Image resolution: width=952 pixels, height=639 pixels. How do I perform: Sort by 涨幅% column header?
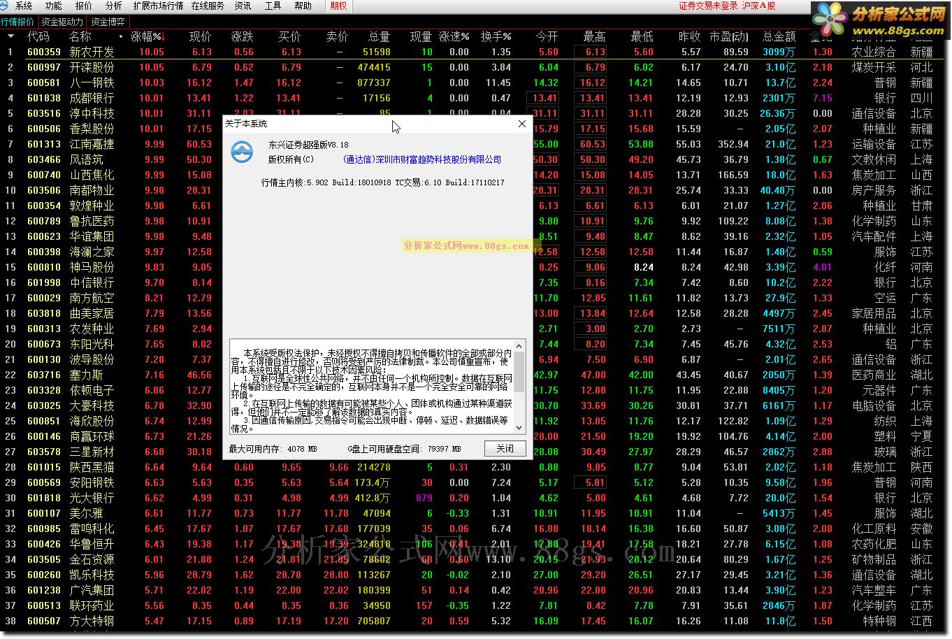click(x=148, y=36)
